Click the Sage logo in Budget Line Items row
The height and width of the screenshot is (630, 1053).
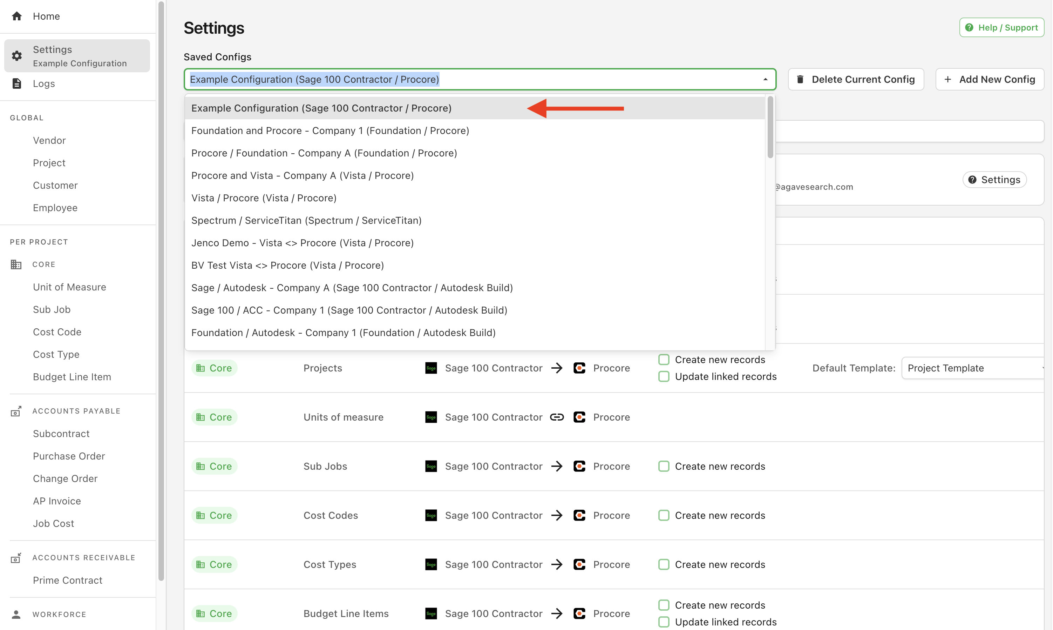431,614
